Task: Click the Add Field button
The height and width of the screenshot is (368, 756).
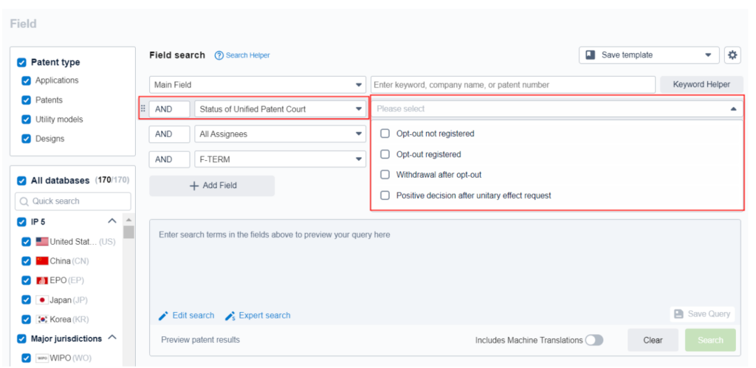Action: pyautogui.click(x=212, y=186)
